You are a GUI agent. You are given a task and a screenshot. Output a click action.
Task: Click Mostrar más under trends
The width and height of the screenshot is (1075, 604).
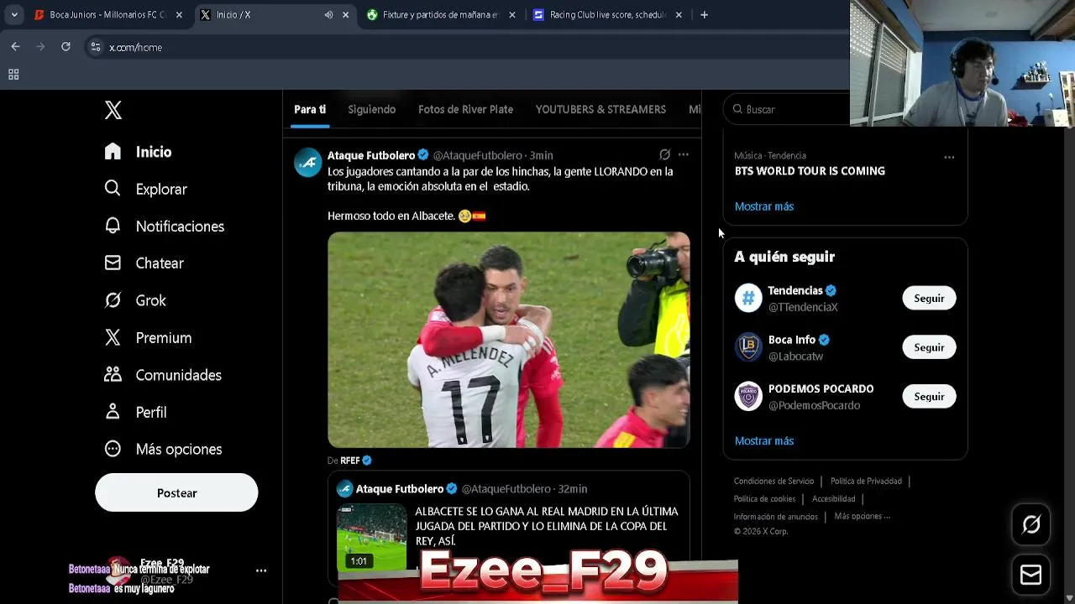764,206
